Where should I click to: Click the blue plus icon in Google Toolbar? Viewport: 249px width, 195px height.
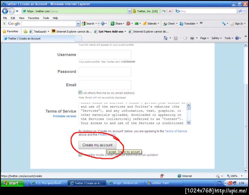pyautogui.click(x=103, y=24)
